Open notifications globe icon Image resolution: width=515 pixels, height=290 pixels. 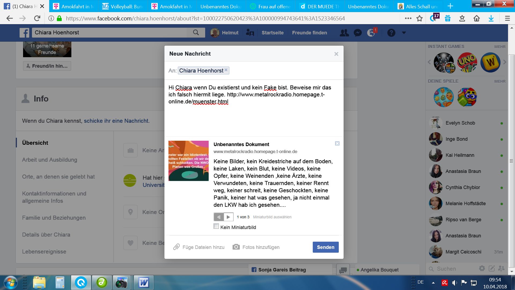click(x=371, y=33)
